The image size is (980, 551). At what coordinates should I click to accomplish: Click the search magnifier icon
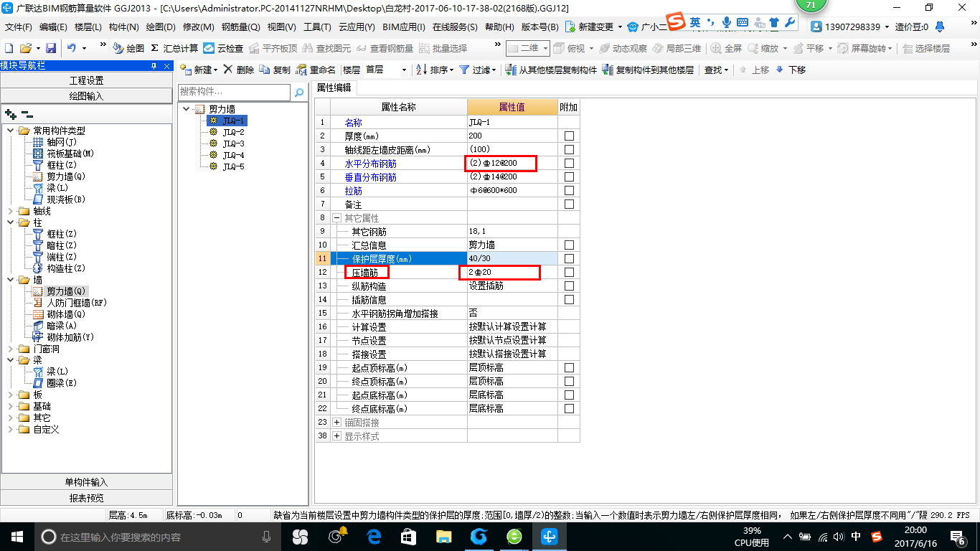[299, 93]
